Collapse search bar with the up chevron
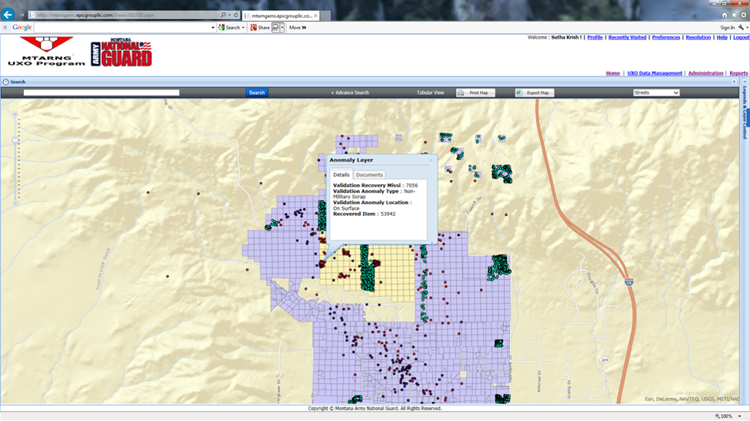The image size is (750, 421). tap(734, 82)
